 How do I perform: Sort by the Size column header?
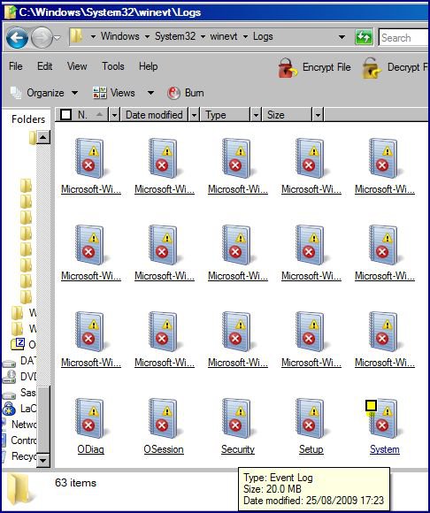pyautogui.click(x=288, y=115)
